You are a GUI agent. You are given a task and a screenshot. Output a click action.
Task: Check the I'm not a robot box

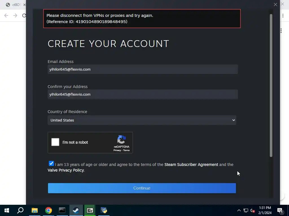[x=55, y=142]
